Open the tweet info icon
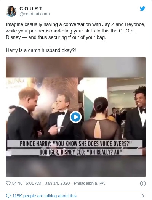Image resolution: width=152 pixels, height=200 pixels. coord(143,184)
